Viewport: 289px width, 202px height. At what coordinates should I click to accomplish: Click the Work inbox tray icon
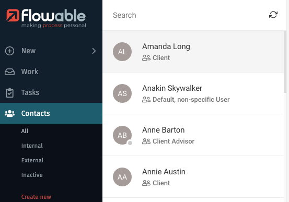(x=9, y=72)
